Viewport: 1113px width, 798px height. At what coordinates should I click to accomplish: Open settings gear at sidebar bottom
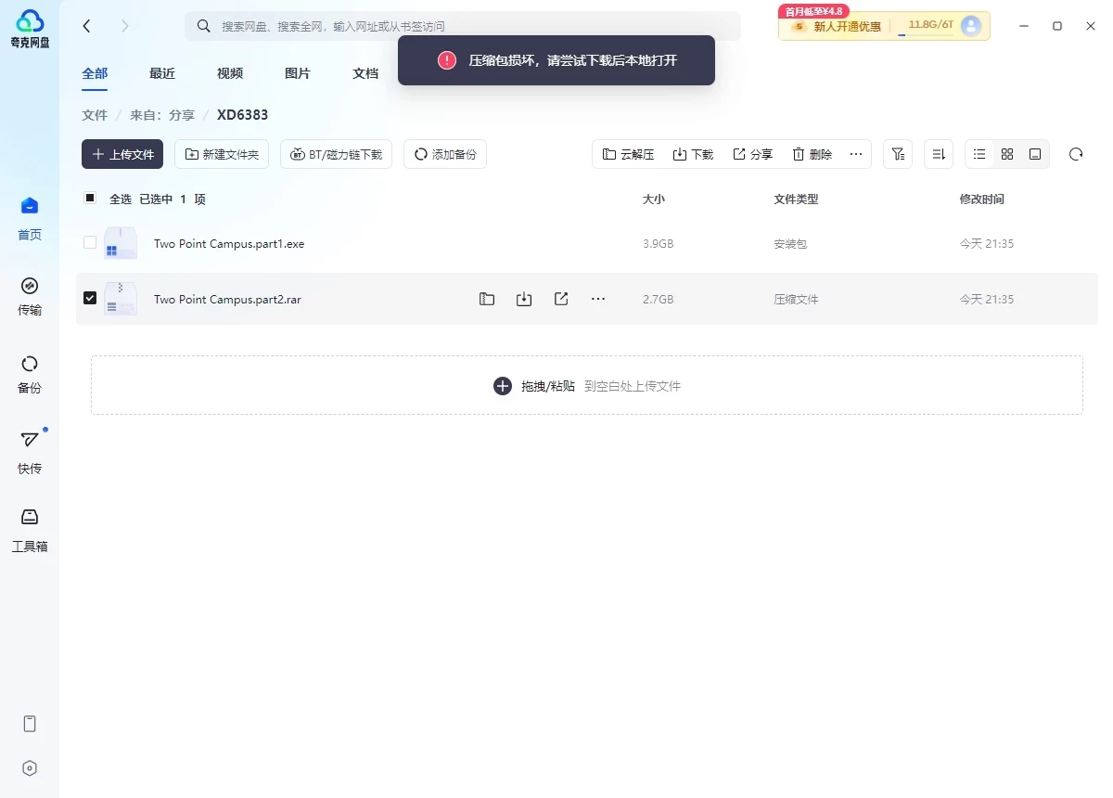30,768
